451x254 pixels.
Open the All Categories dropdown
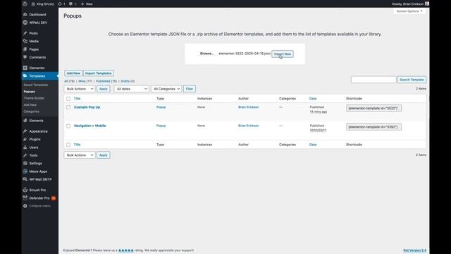(x=166, y=89)
